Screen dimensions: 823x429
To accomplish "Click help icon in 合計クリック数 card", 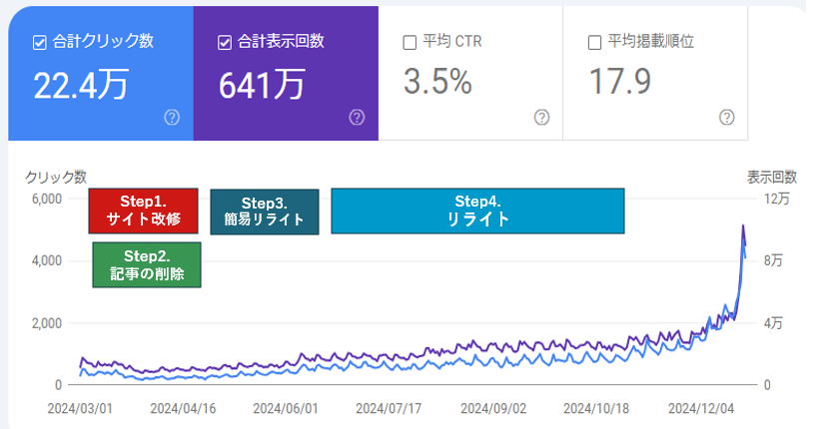I will pos(172,118).
